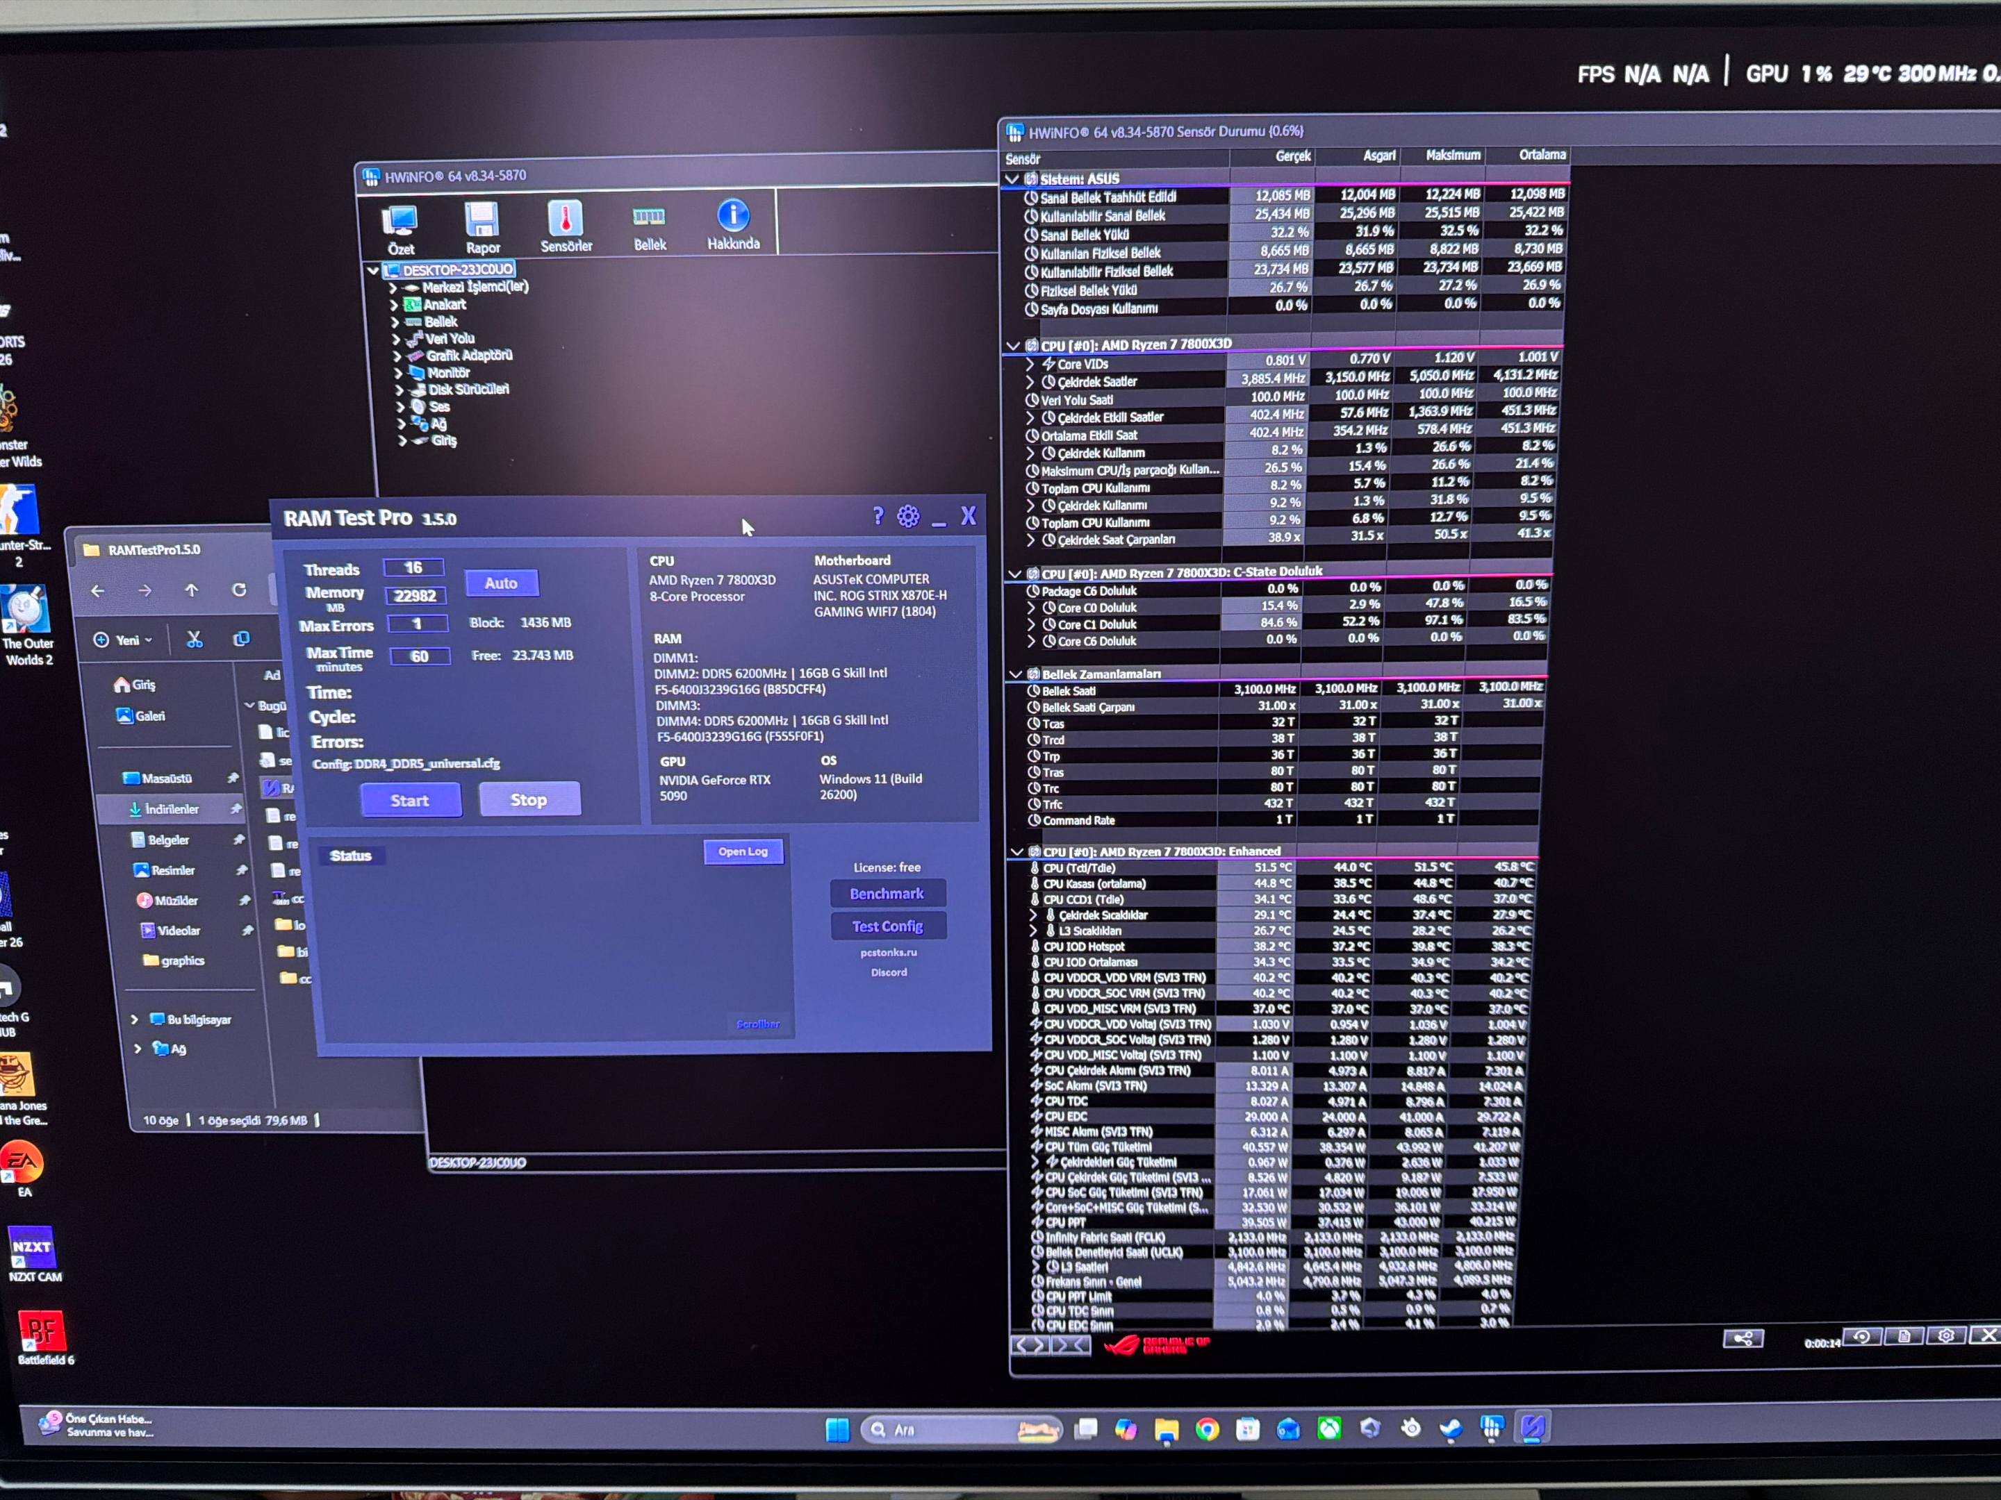Expand the Anakart tree node

[393, 305]
